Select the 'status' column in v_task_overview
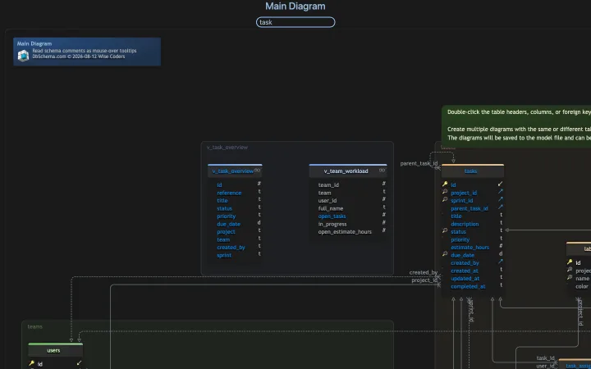 coord(224,208)
